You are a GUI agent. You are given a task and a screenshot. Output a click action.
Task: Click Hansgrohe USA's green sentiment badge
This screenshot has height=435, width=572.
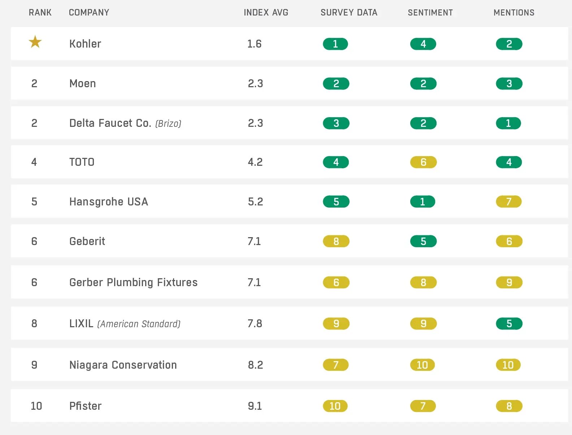point(423,202)
